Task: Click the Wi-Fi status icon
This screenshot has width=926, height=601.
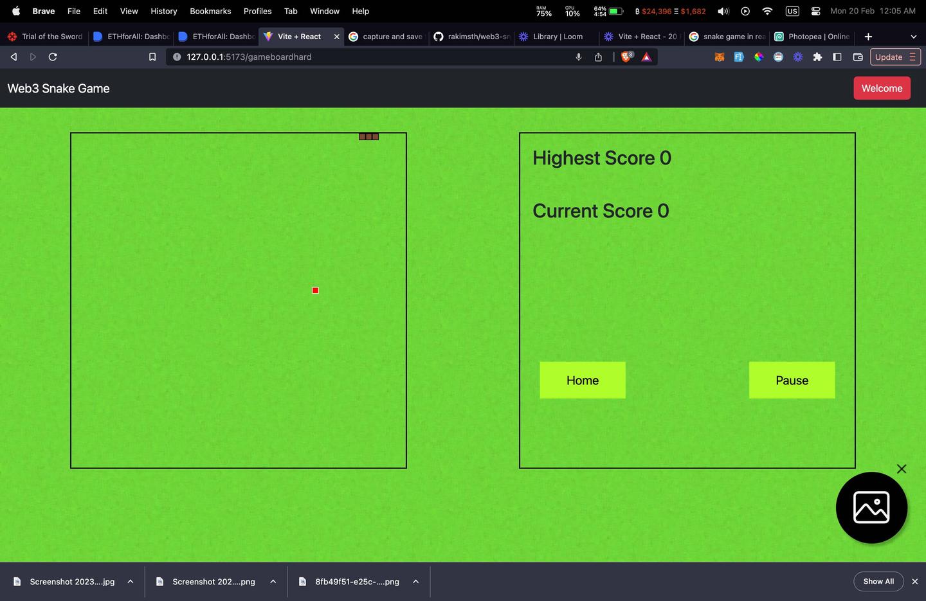Action: coord(767,11)
